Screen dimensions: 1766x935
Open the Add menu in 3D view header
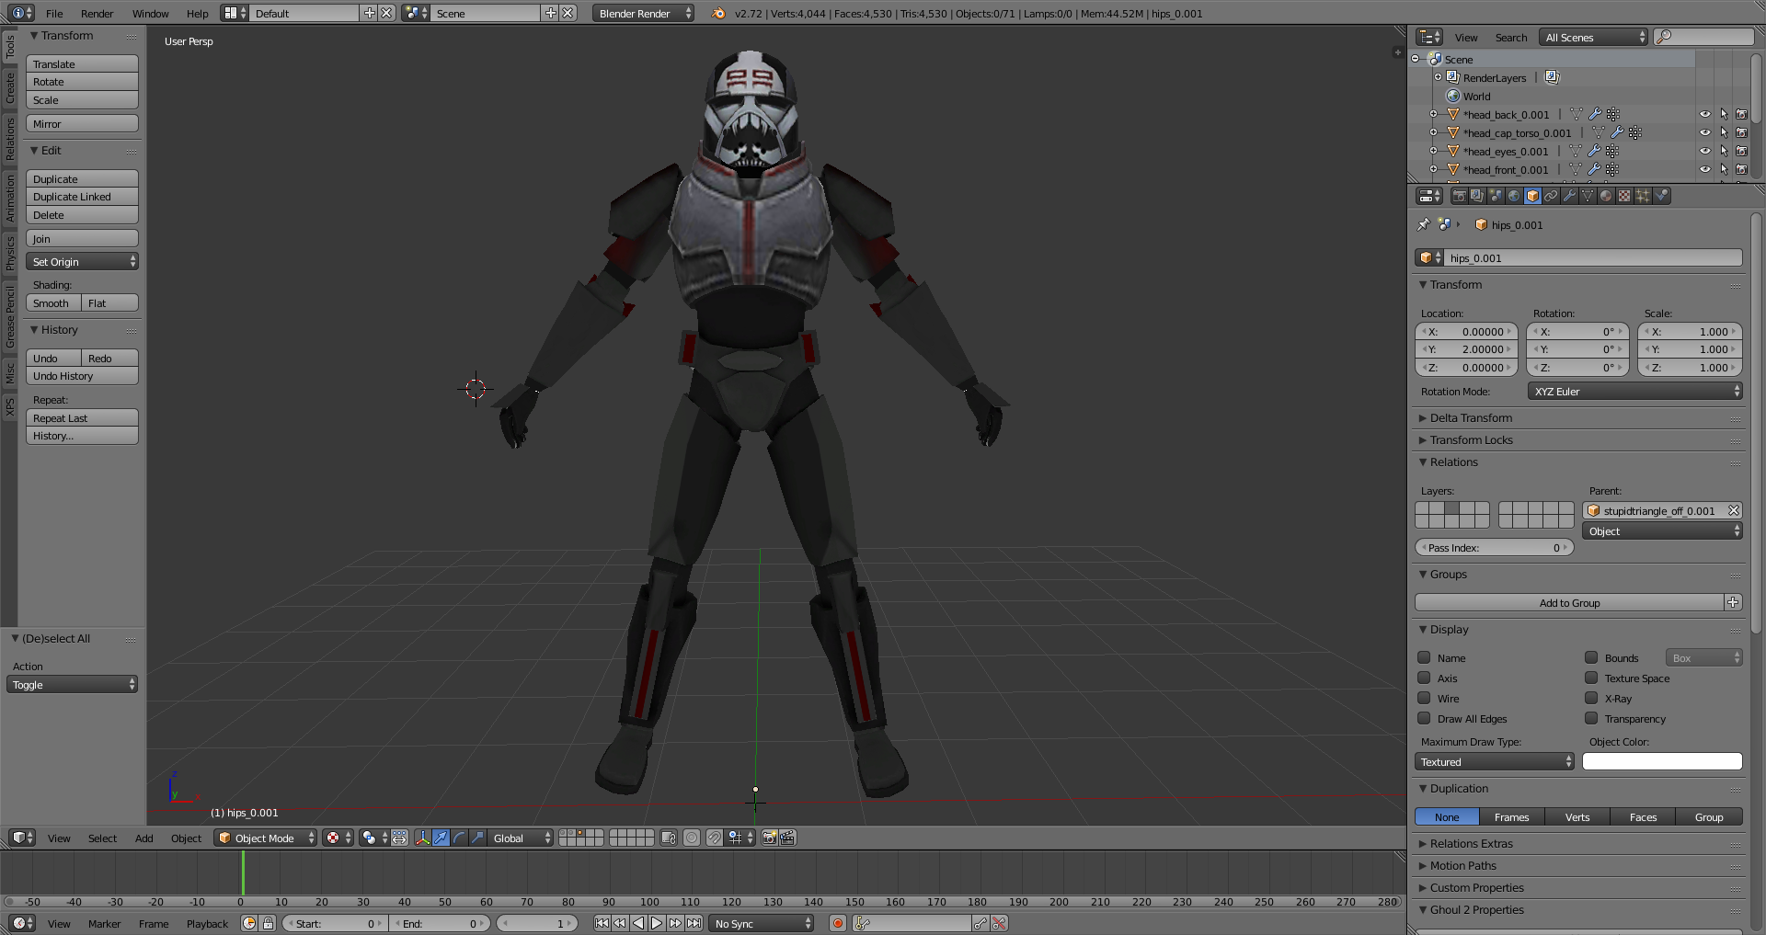(144, 838)
